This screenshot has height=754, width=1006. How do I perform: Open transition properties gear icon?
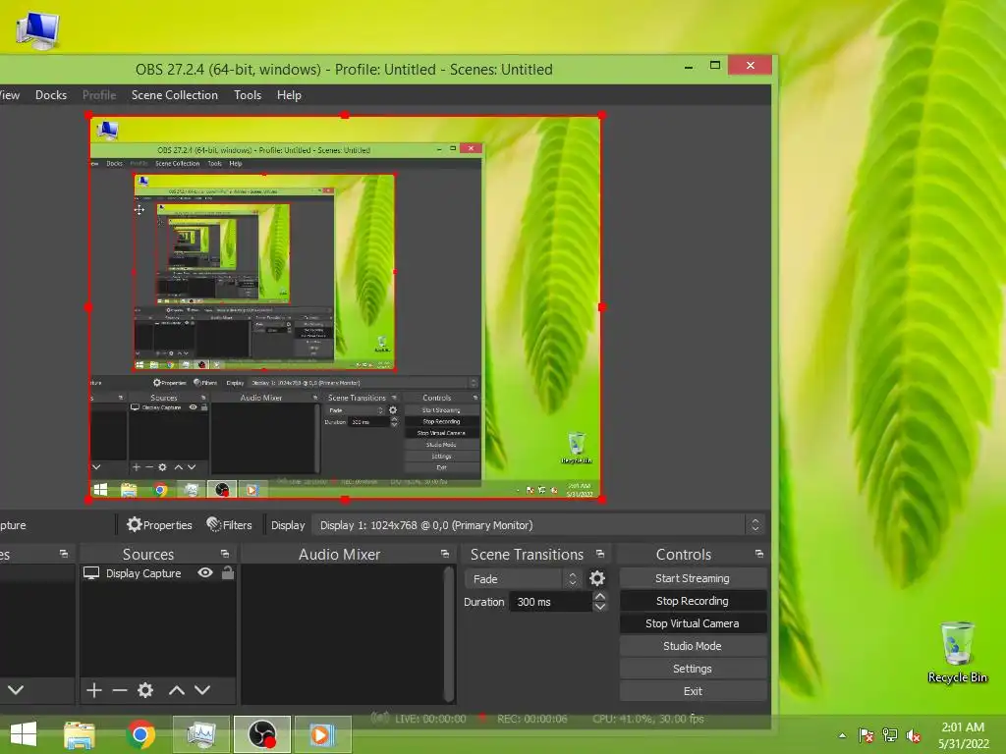click(597, 578)
